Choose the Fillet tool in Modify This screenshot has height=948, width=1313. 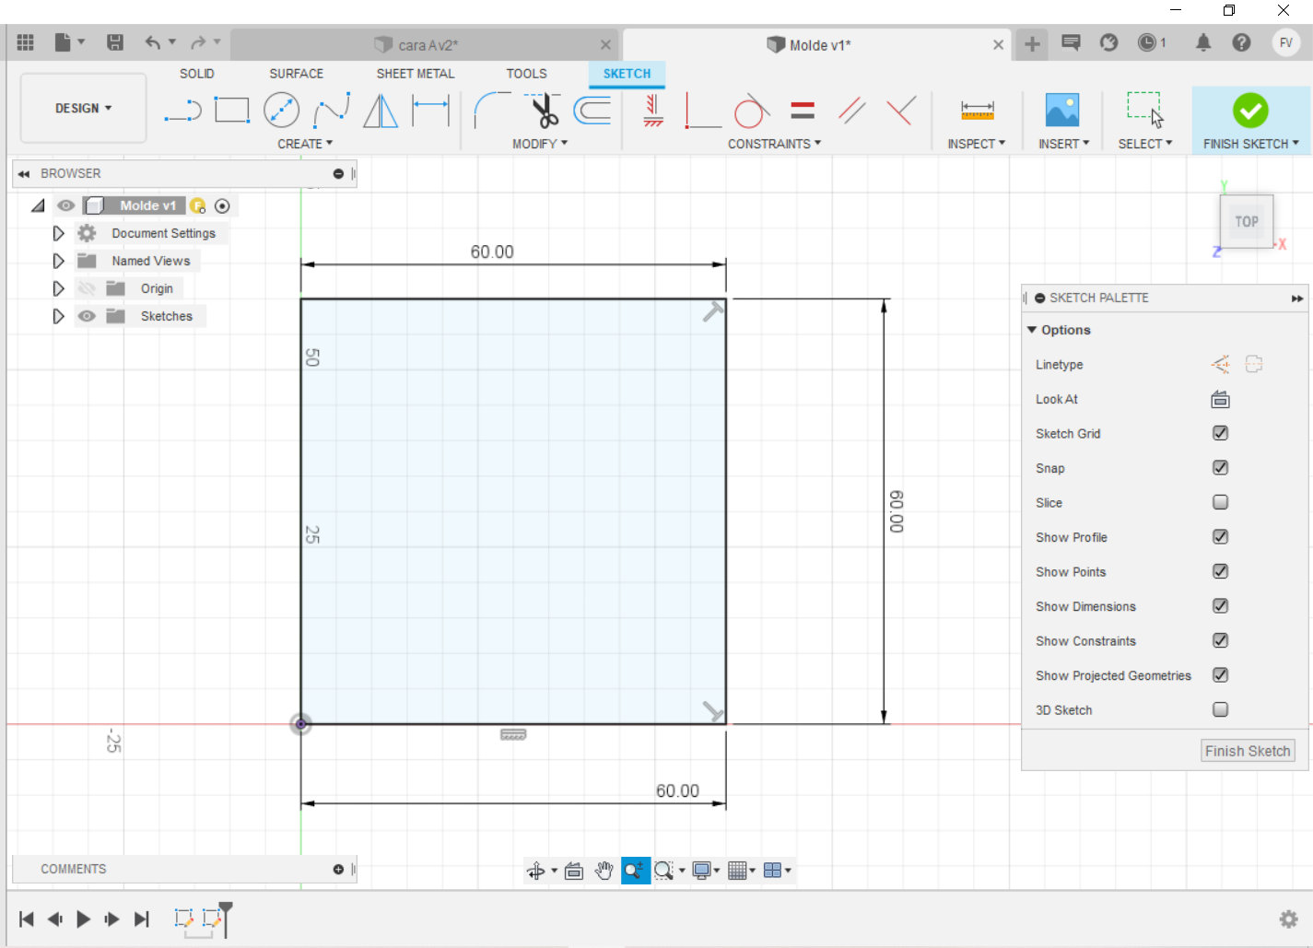(x=491, y=111)
